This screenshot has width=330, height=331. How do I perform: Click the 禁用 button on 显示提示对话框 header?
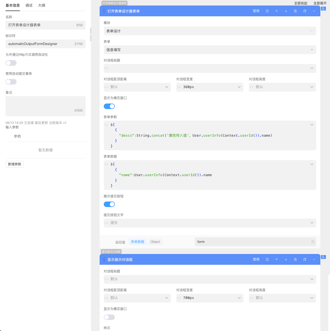(256, 259)
